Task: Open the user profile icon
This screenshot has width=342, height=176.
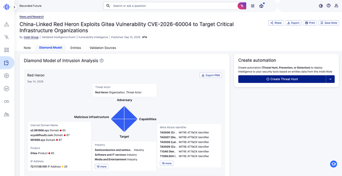Action: pos(337,5)
